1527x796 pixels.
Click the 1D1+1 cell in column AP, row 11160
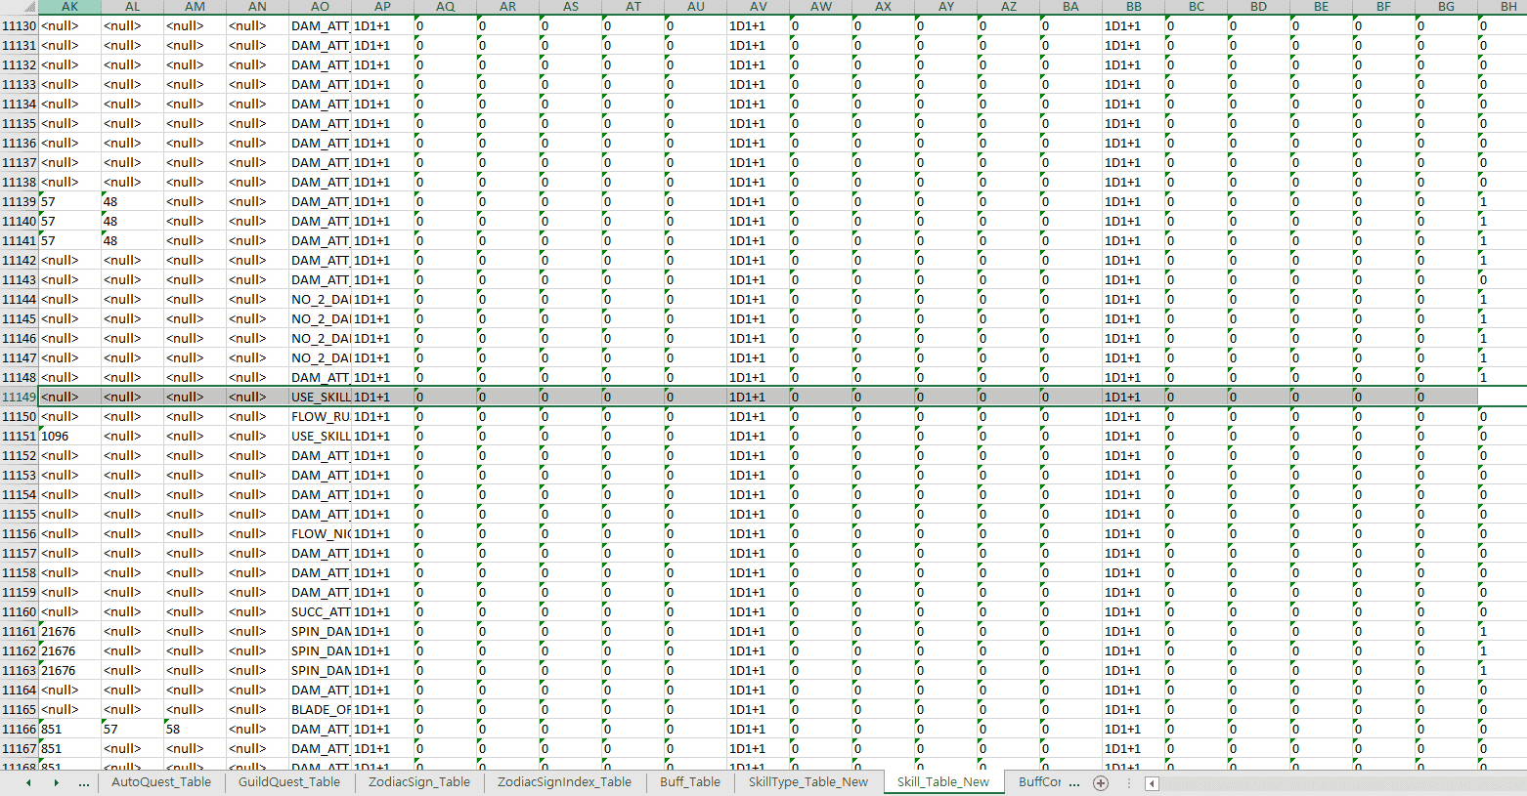(x=382, y=612)
